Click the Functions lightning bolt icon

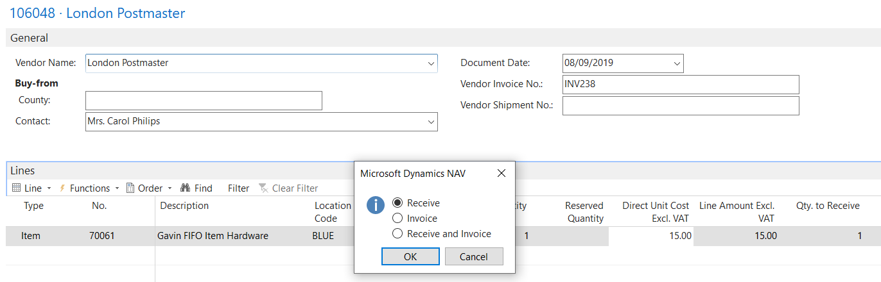coord(63,188)
